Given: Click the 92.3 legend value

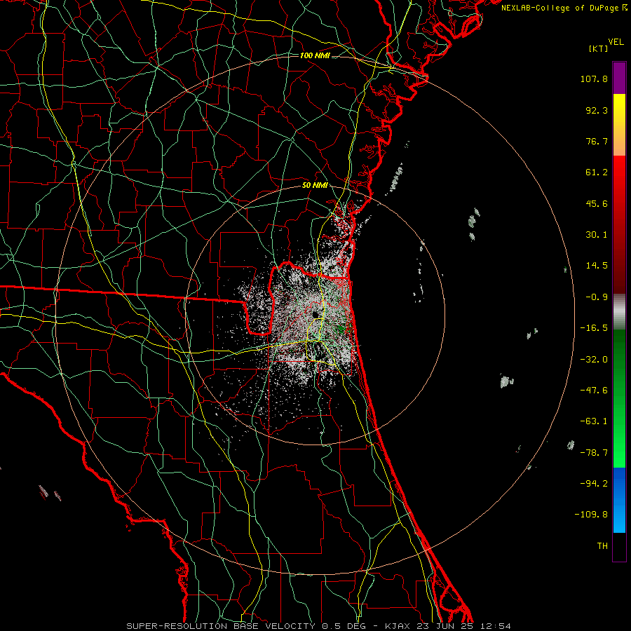Looking at the screenshot, I should pos(597,110).
